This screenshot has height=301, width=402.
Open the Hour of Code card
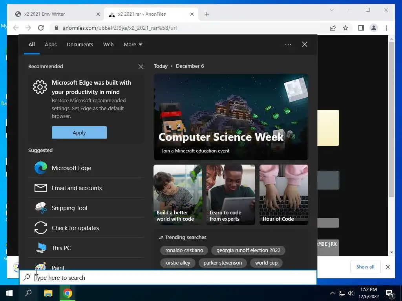284,195
